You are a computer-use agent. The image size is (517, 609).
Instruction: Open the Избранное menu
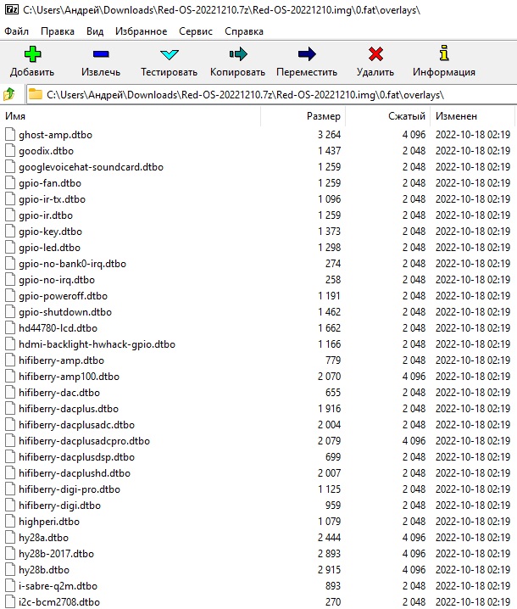141,31
